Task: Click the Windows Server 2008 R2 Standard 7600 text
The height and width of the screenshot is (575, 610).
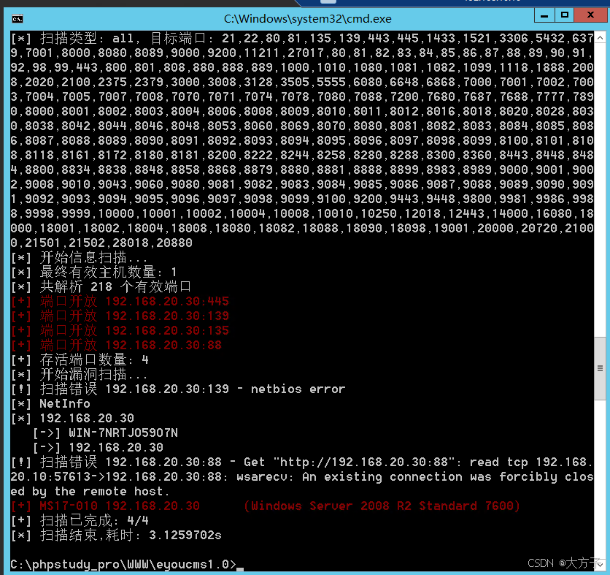Action: tap(382, 506)
